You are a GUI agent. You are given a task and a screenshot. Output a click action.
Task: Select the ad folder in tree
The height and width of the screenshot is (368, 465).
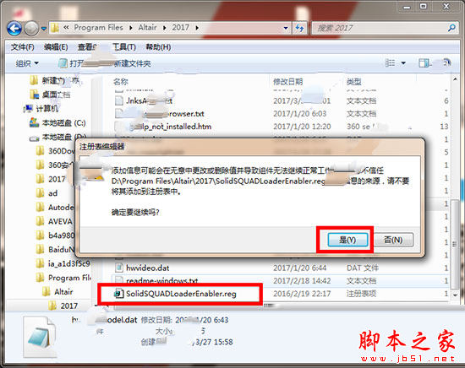[x=52, y=193]
